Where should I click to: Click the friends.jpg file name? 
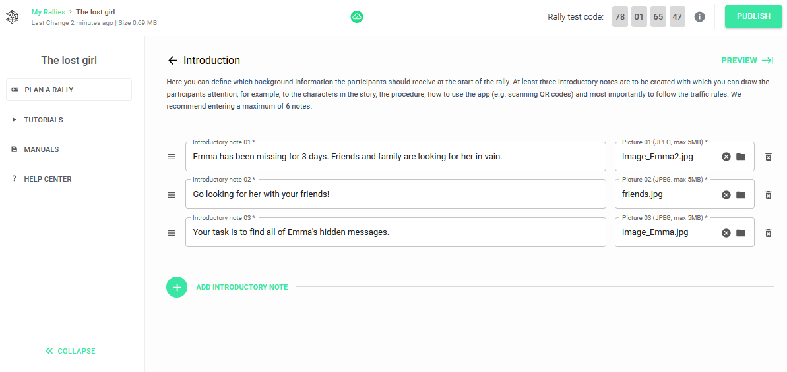tap(642, 194)
